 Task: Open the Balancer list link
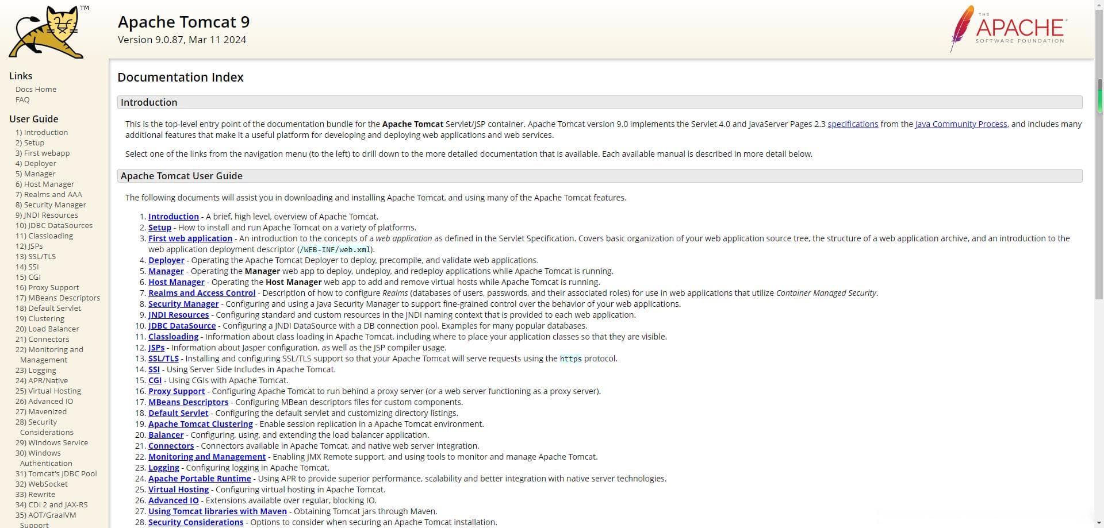pos(166,435)
